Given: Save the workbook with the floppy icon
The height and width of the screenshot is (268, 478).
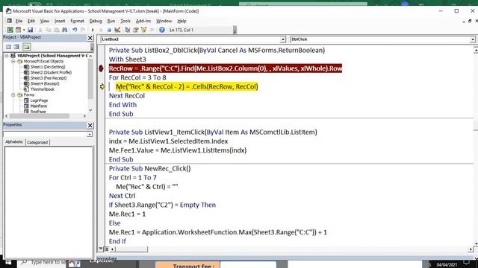Looking at the screenshot, I should (x=30, y=30).
